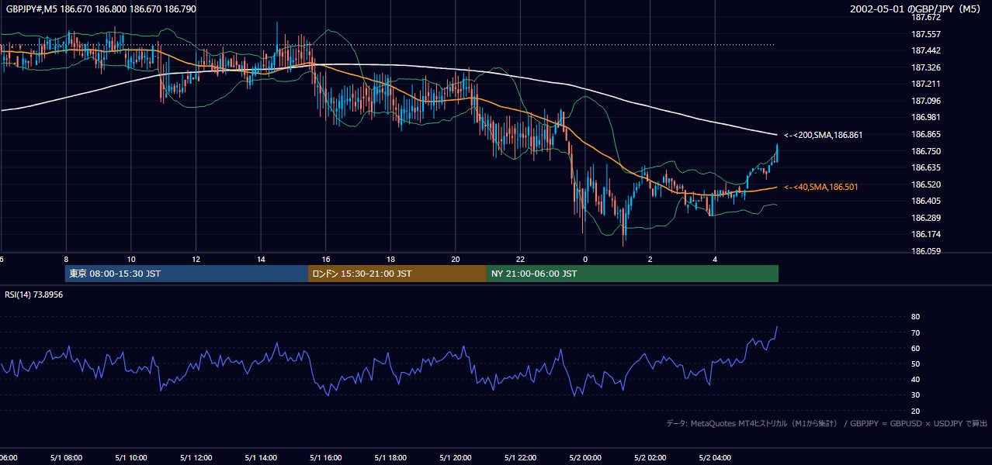Click the RSI scale value 30

click(x=915, y=395)
